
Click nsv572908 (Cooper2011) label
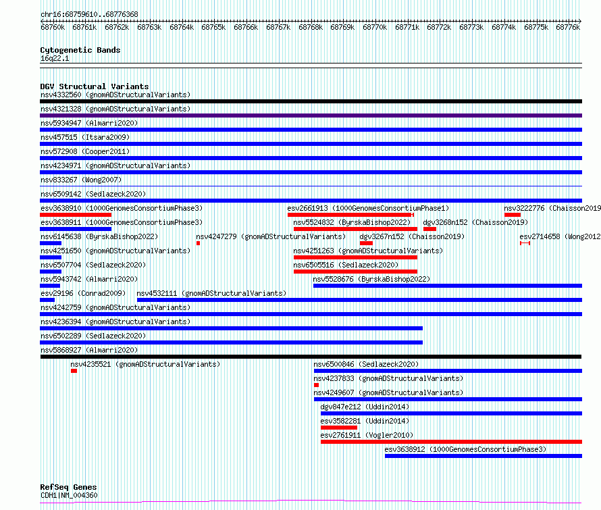(x=85, y=151)
